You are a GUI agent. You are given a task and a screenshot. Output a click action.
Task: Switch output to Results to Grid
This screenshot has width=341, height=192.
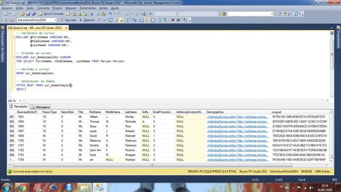coord(147,20)
